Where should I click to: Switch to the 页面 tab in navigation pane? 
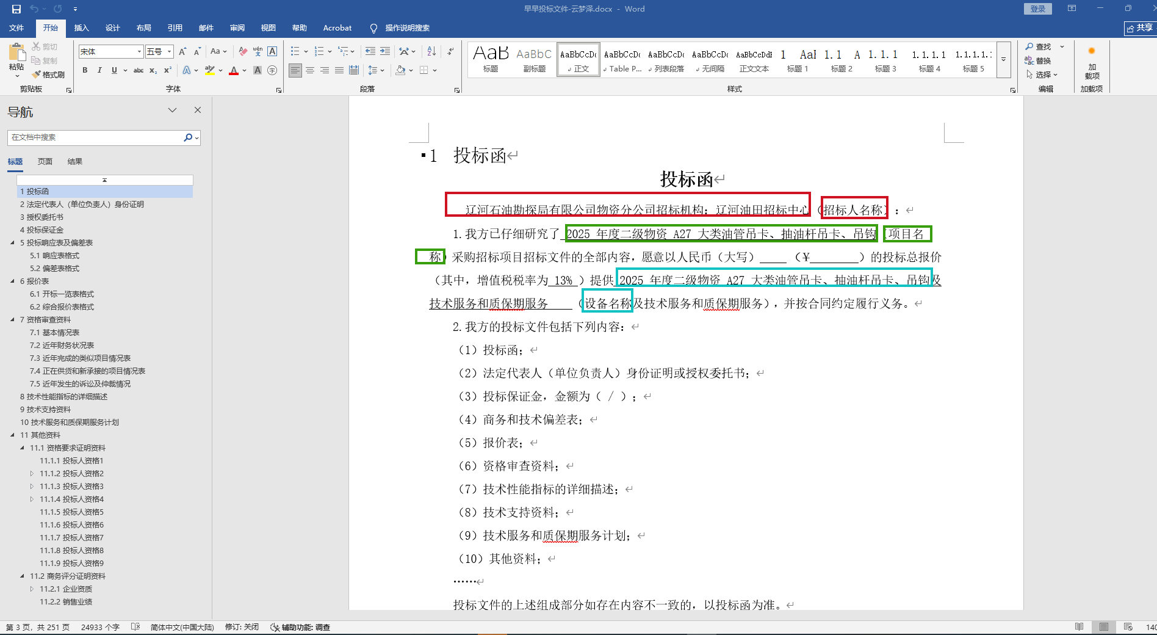pyautogui.click(x=45, y=161)
